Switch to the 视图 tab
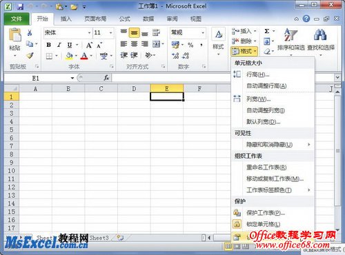 196,19
